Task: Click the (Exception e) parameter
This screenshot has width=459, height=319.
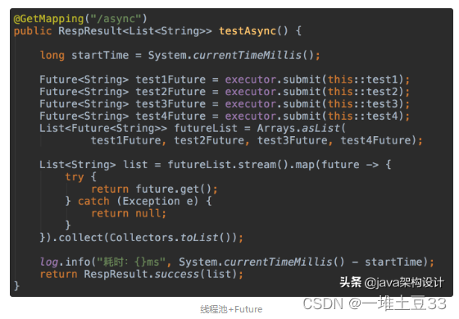Action: click(x=157, y=201)
